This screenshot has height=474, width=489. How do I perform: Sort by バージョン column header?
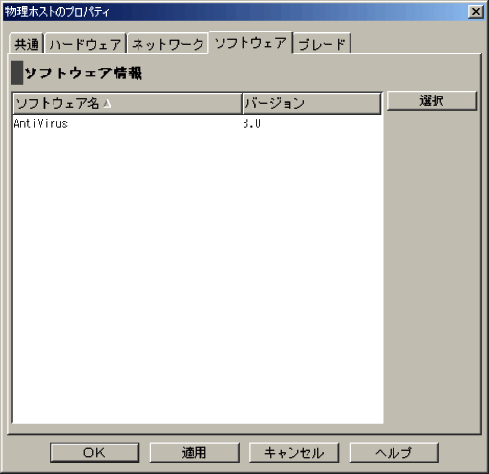coord(311,103)
